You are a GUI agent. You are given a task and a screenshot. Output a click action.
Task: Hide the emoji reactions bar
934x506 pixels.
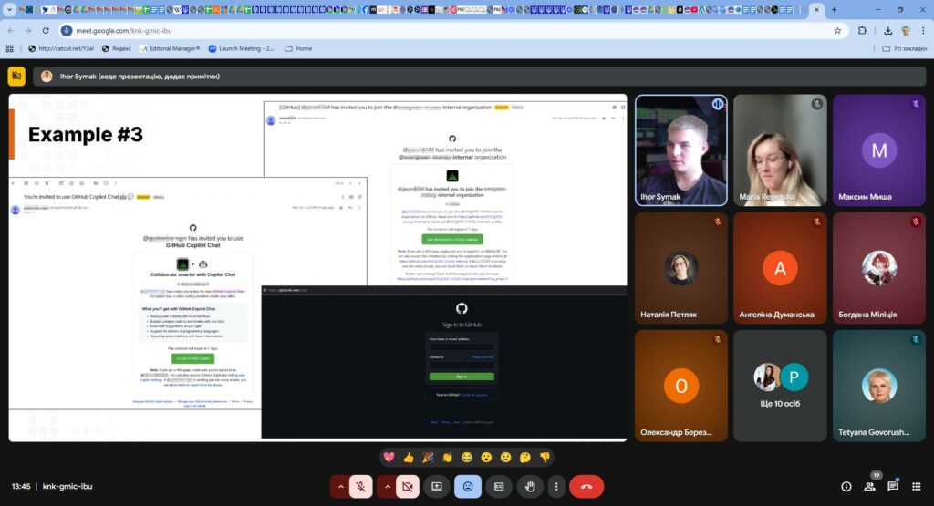[468, 487]
